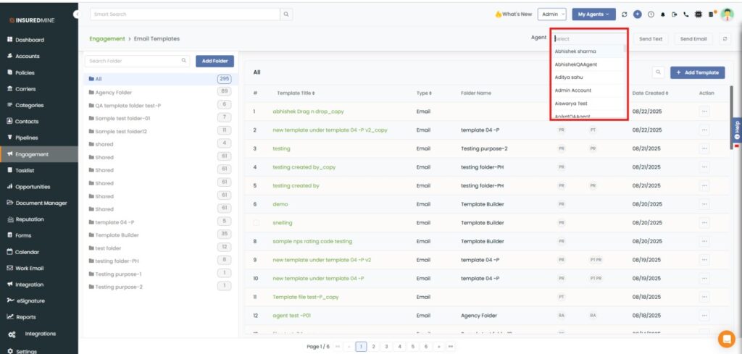742x354 pixels.
Task: Go to the Reputation section
Action: 26,219
